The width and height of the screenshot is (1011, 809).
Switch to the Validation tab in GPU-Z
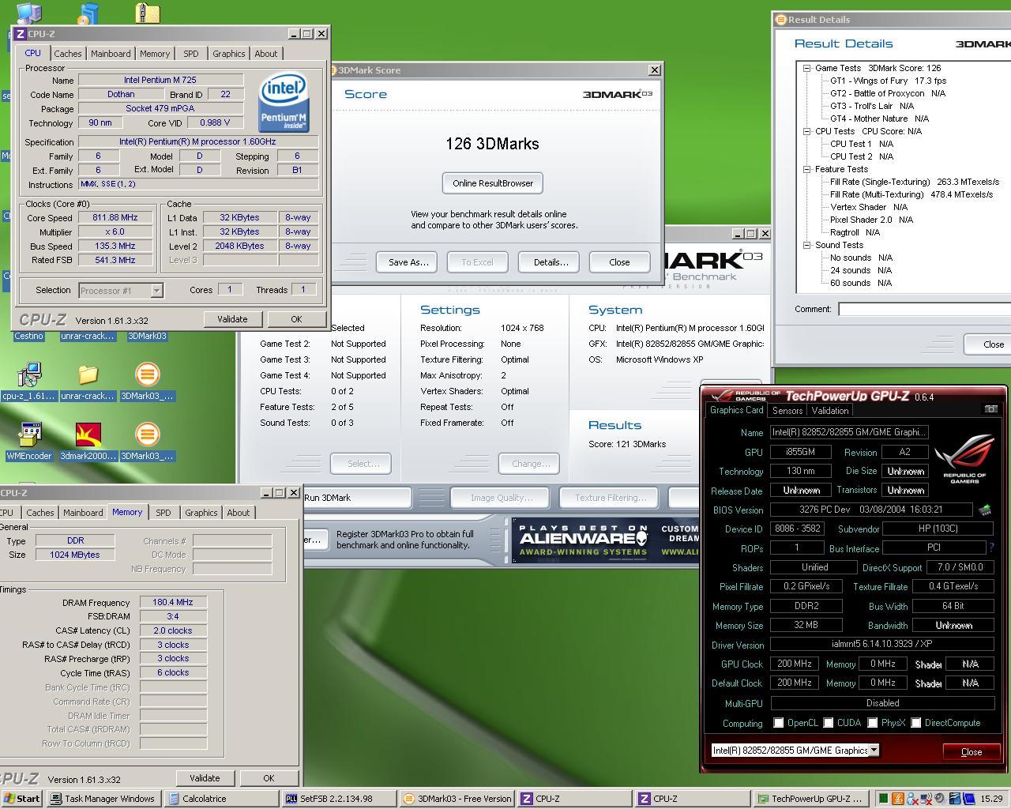830,411
